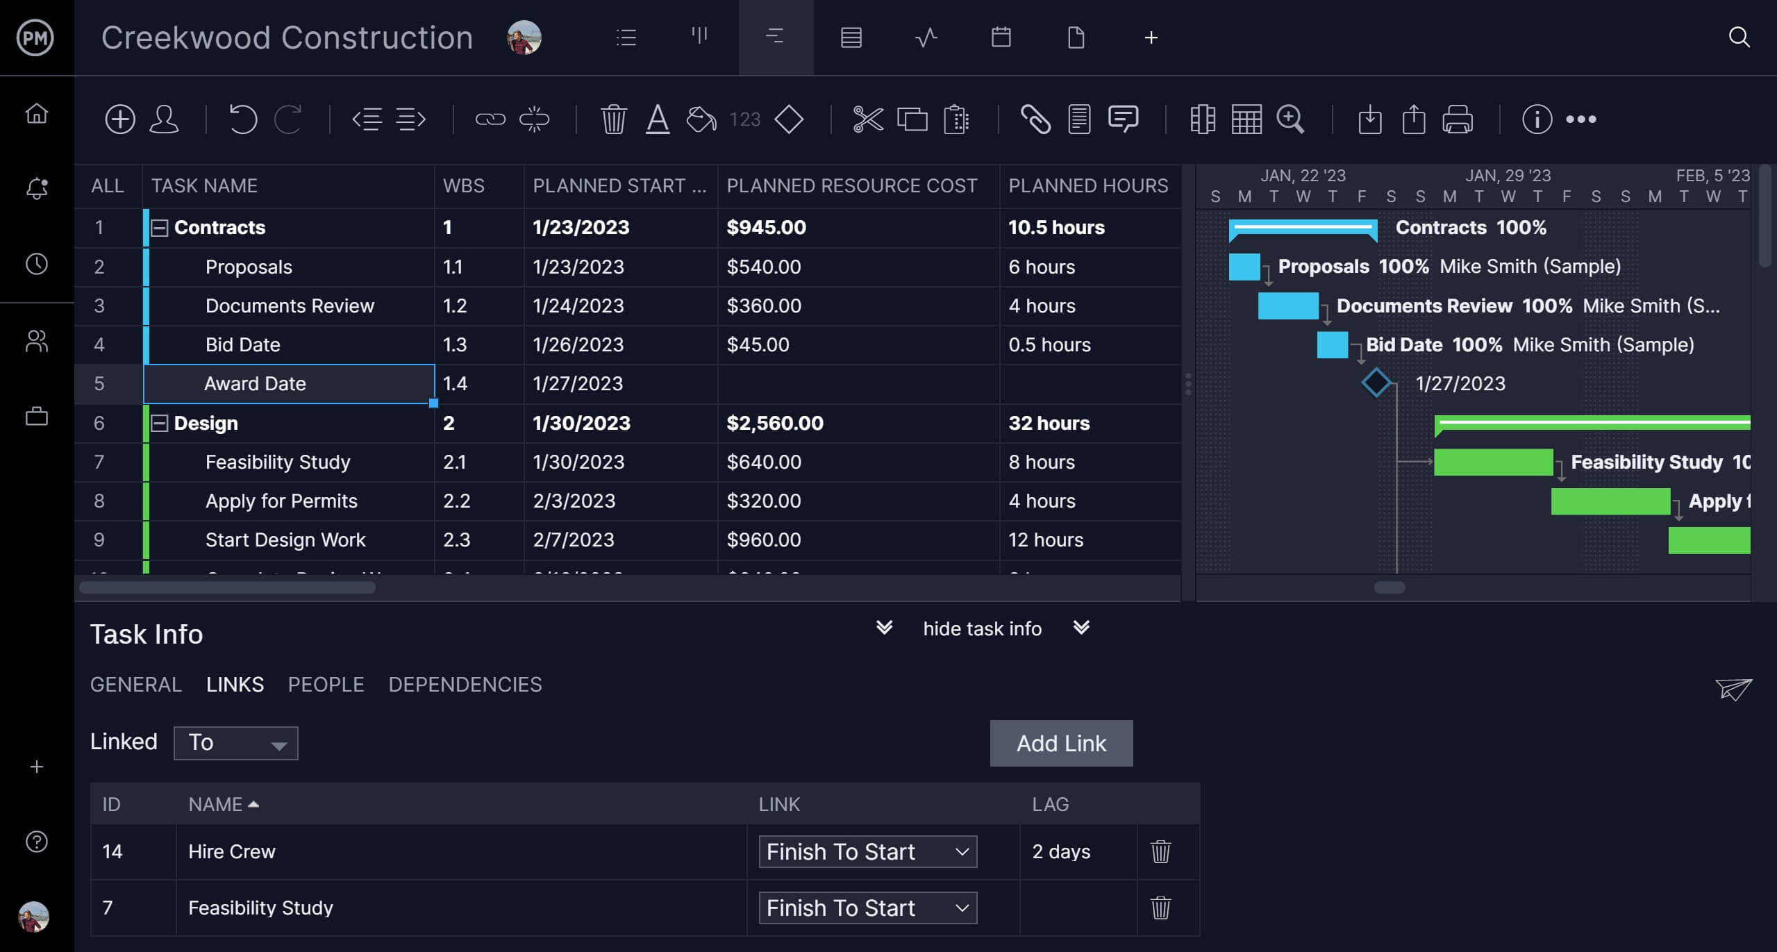1777x952 pixels.
Task: Click the Add Task icon
Action: (119, 117)
